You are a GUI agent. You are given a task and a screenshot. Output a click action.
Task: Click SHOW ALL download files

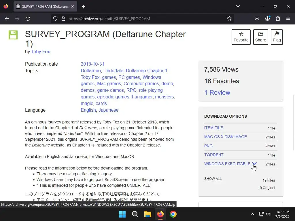pos(213,179)
